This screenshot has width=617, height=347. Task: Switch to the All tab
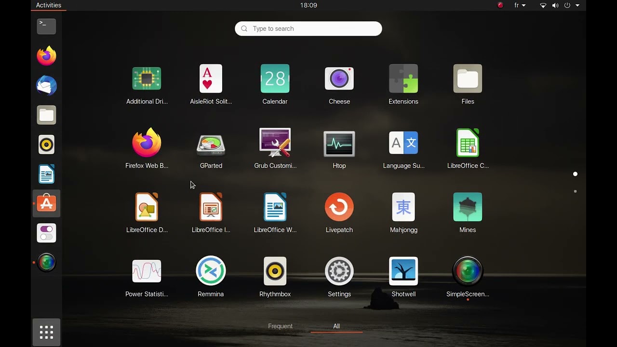pos(336,326)
